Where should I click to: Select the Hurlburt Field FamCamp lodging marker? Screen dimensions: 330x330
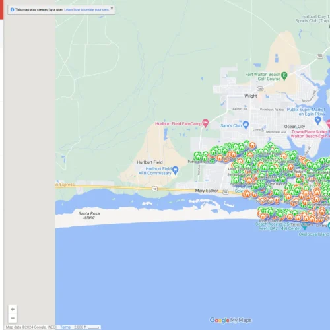click(205, 123)
